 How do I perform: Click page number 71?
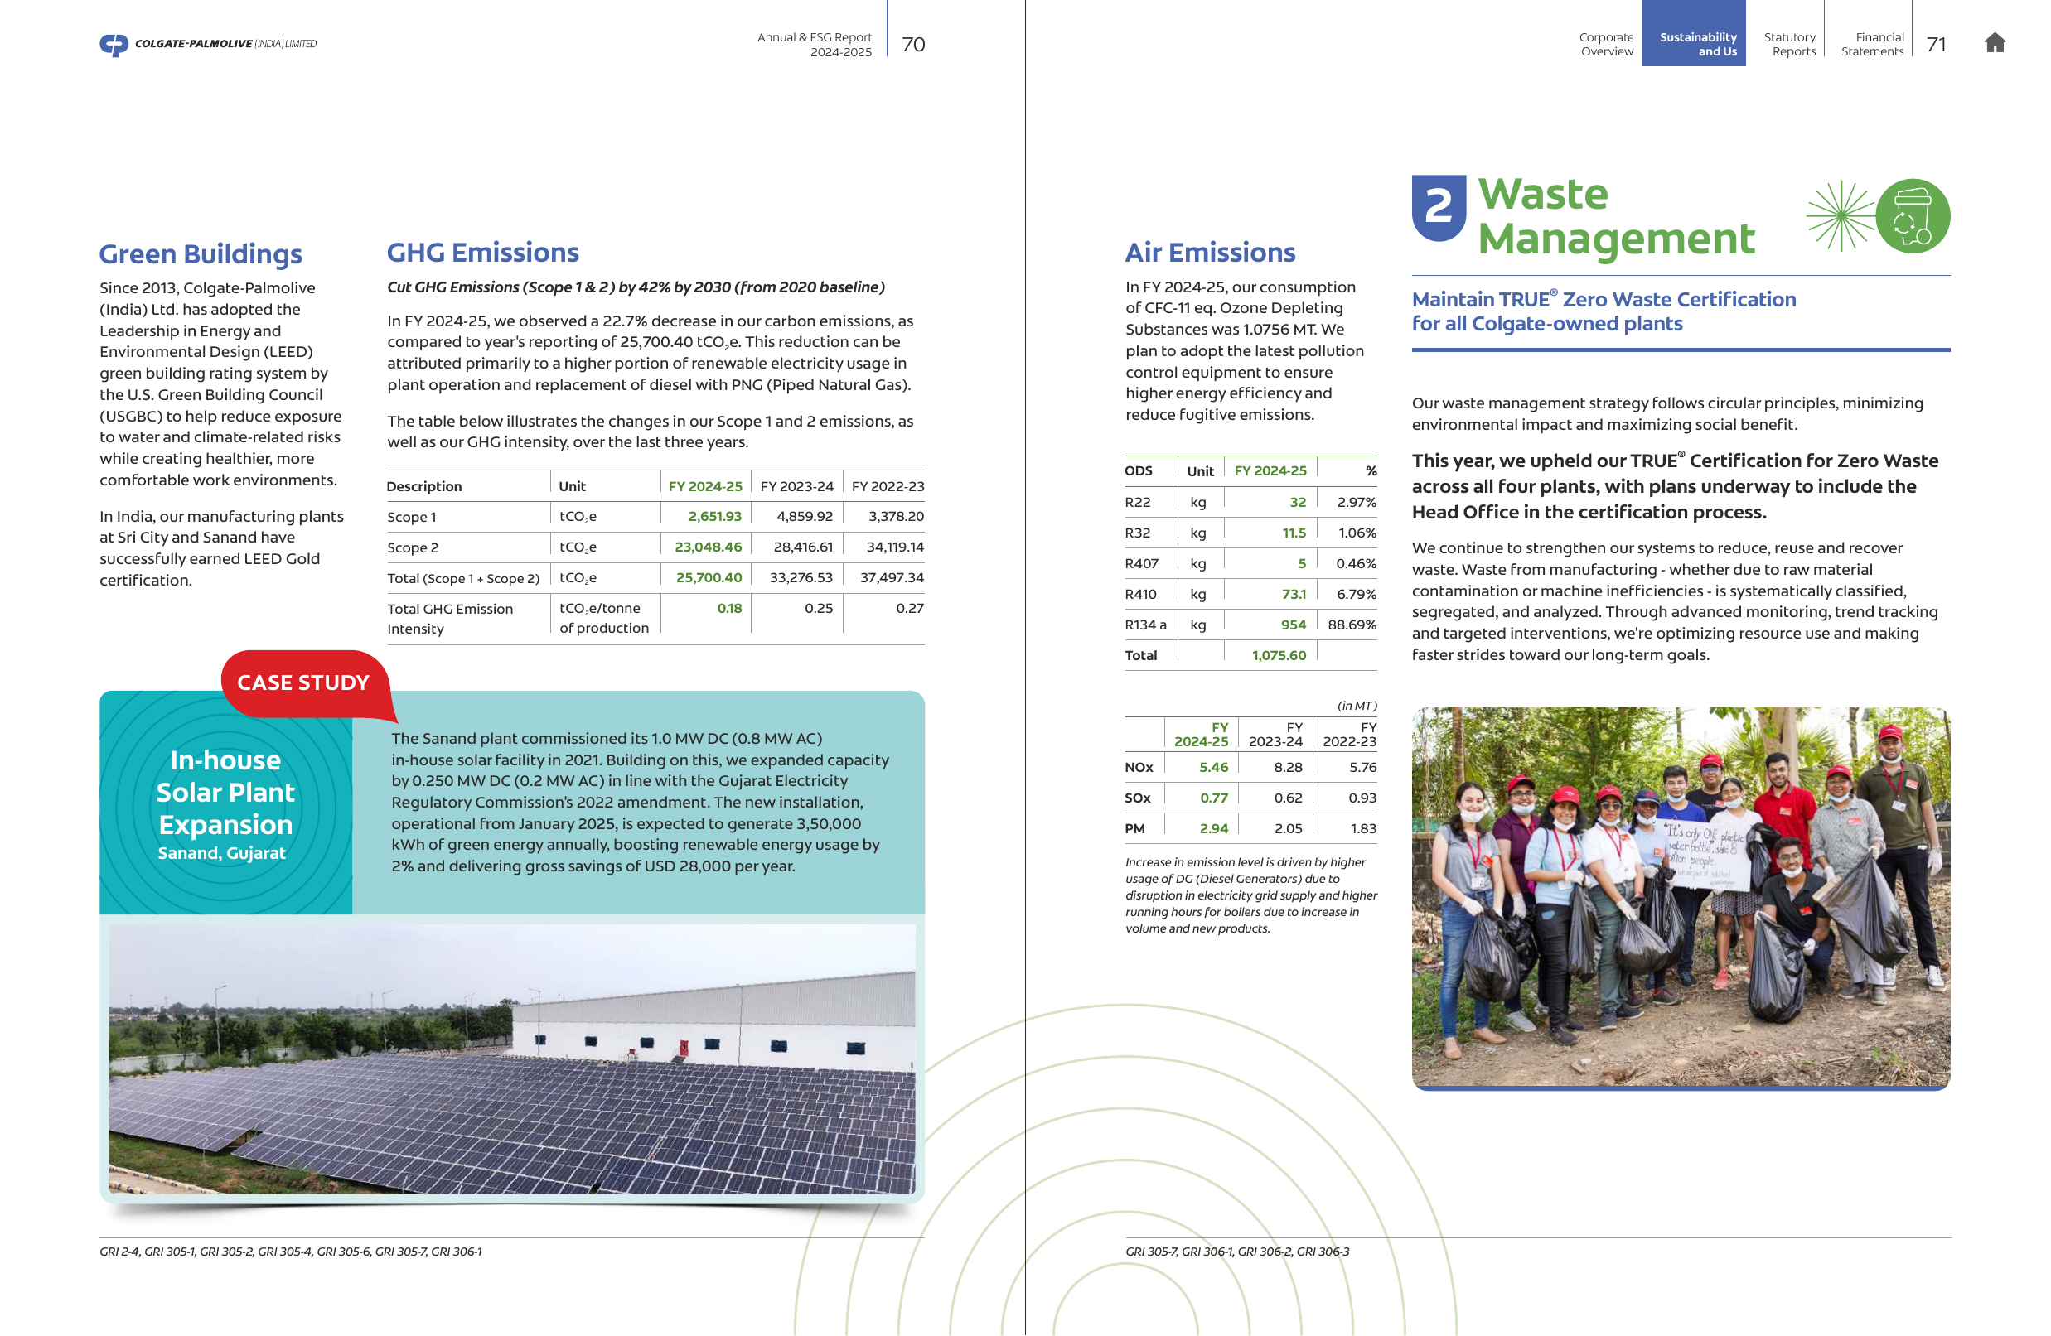click(x=1936, y=45)
